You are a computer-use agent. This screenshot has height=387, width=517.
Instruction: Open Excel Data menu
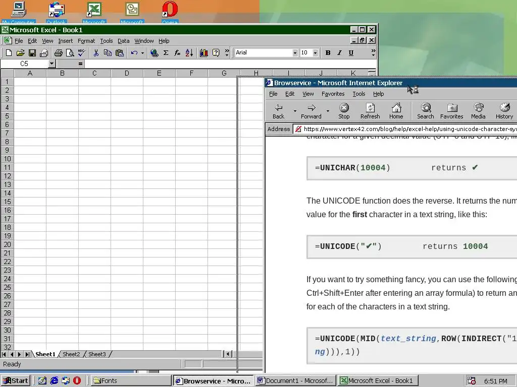(123, 41)
